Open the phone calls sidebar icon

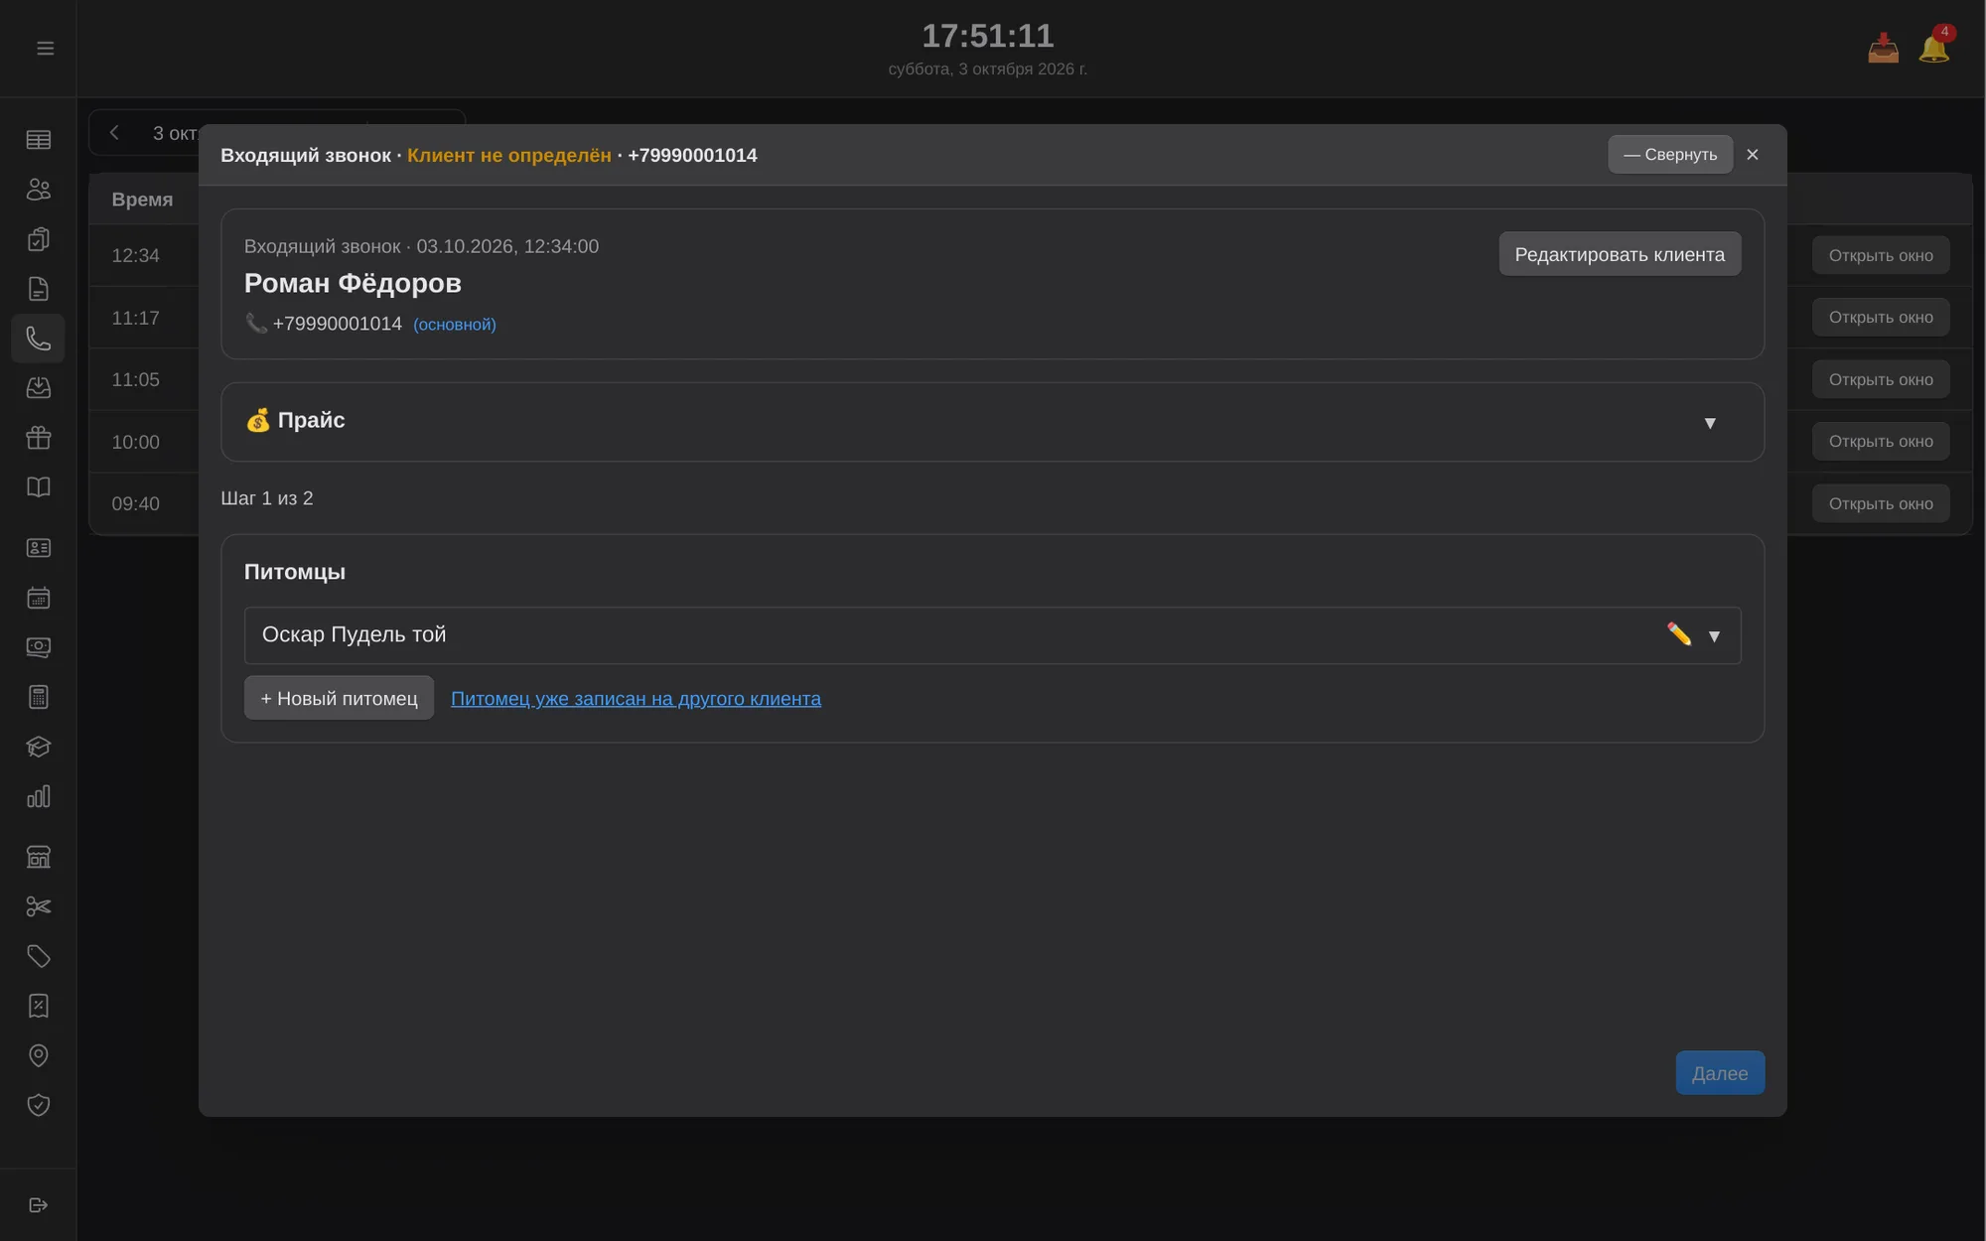38,339
